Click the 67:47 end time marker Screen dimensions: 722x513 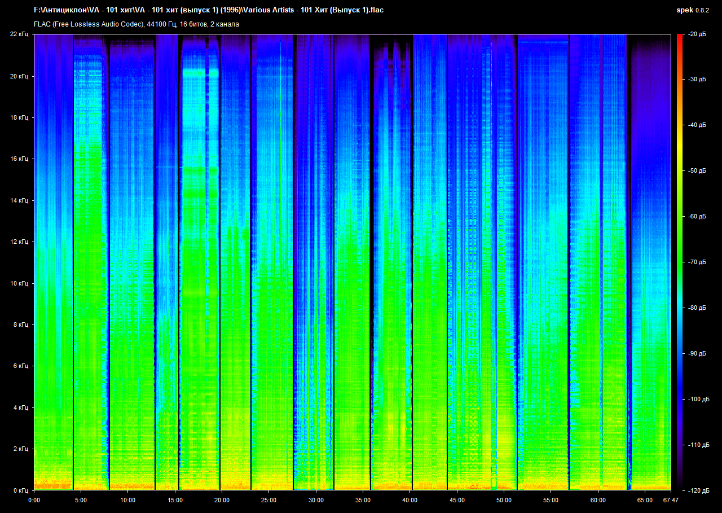point(670,500)
